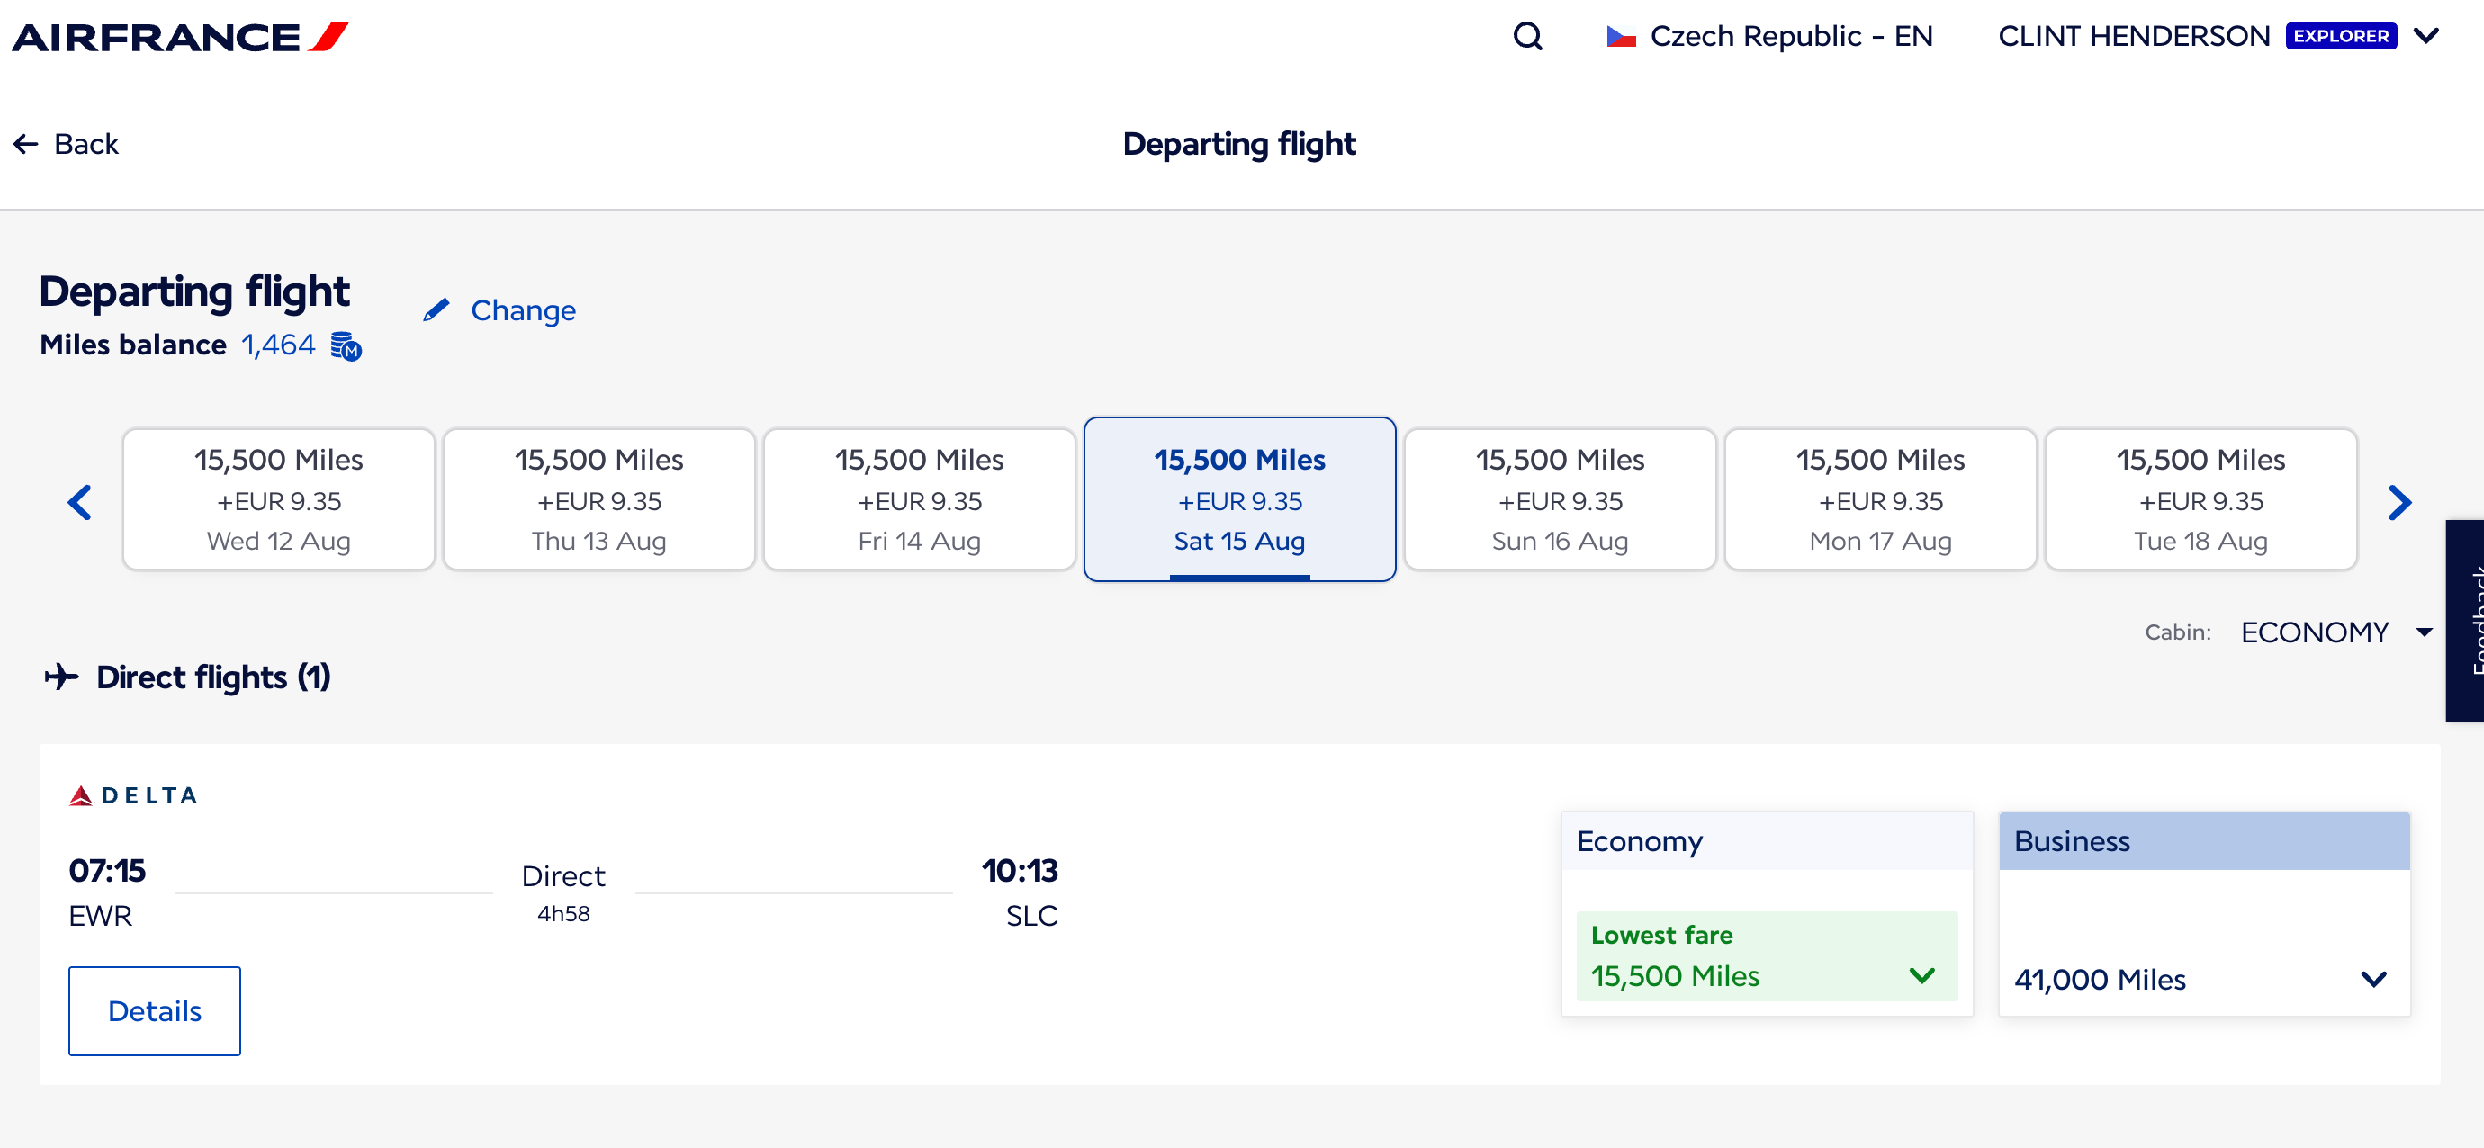The image size is (2484, 1148).
Task: Open the Feedback side tab
Action: 2465,620
